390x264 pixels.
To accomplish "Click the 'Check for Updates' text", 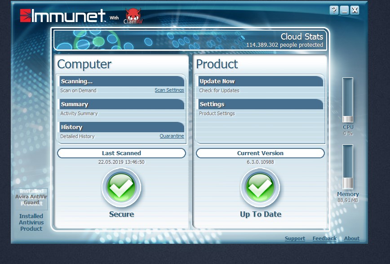I will (219, 90).
